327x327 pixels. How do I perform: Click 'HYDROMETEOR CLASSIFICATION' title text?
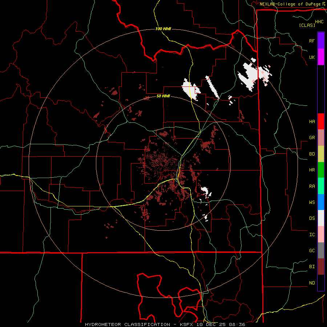pyautogui.click(x=128, y=324)
